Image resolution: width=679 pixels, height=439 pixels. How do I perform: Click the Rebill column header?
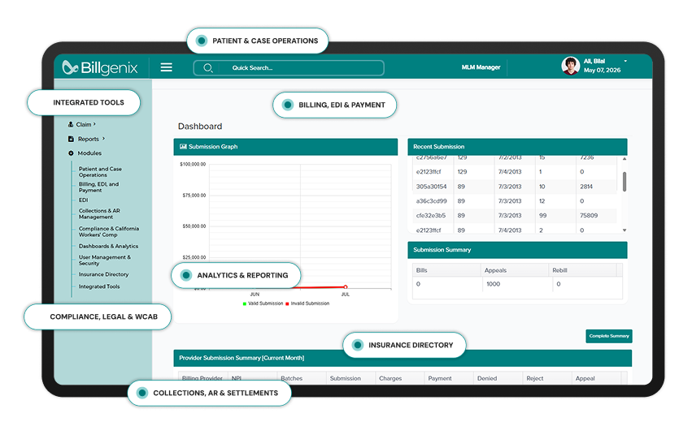[582, 270]
